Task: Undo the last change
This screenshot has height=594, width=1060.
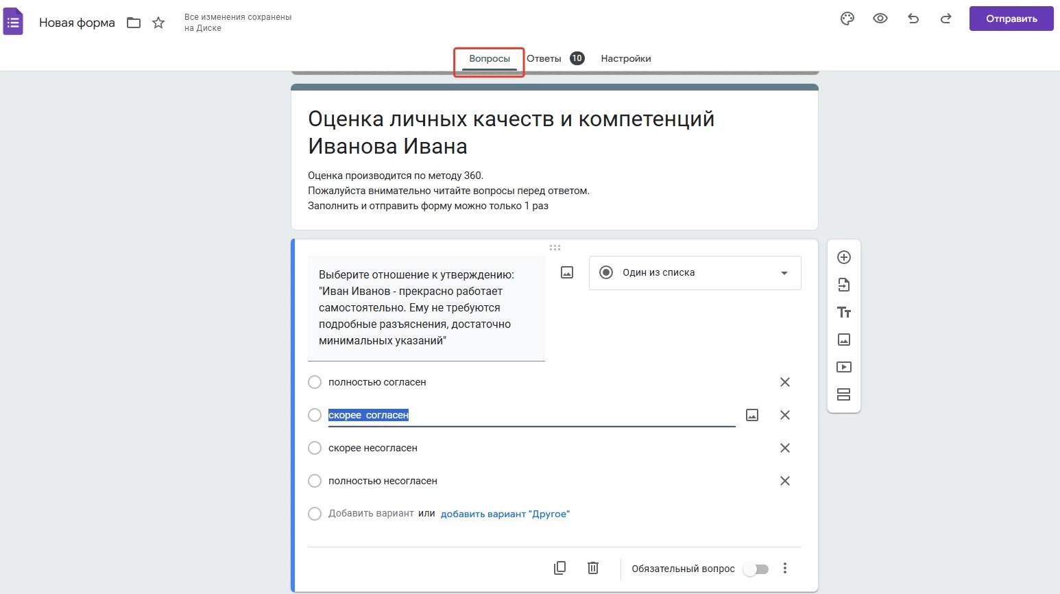Action: [913, 19]
